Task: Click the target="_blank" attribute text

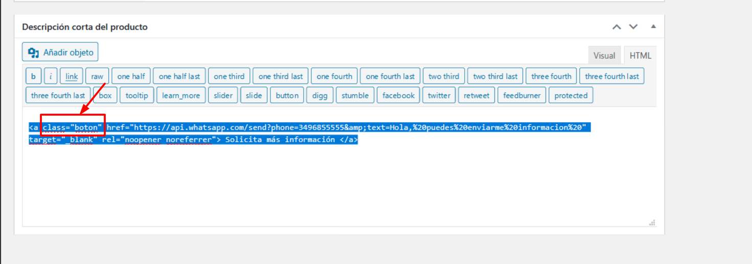Action: pos(63,139)
